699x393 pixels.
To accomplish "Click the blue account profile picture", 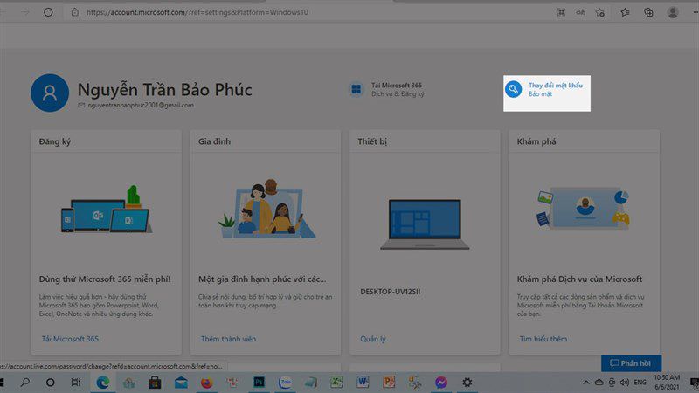I will pos(50,93).
